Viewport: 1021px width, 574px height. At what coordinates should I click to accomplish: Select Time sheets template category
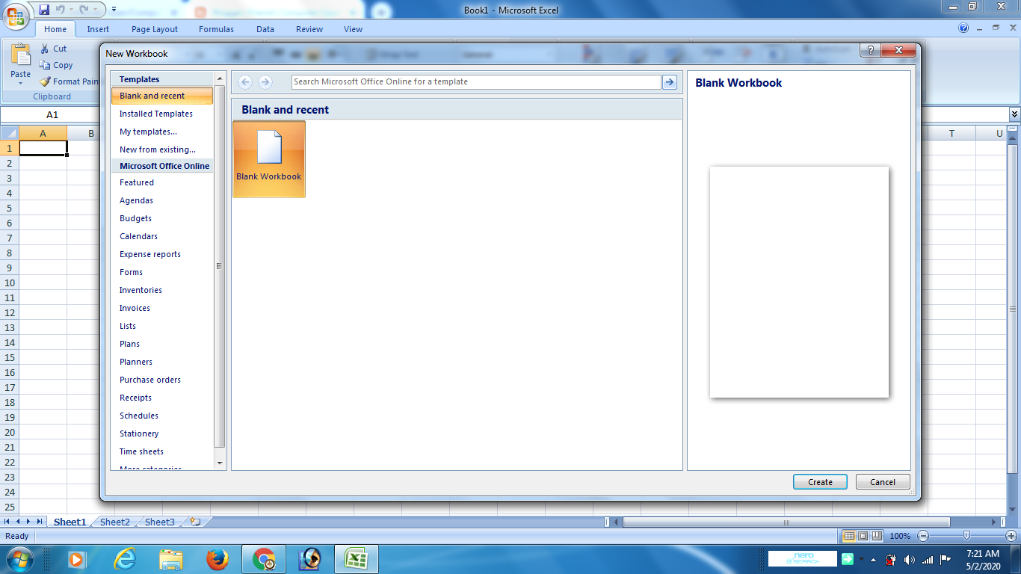(x=161, y=451)
